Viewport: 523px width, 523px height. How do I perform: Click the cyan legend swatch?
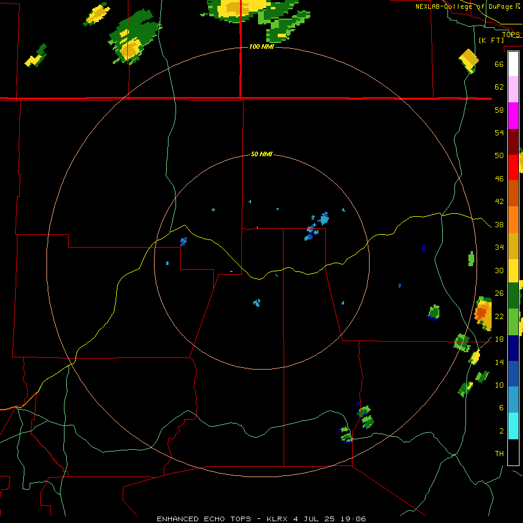point(513,426)
